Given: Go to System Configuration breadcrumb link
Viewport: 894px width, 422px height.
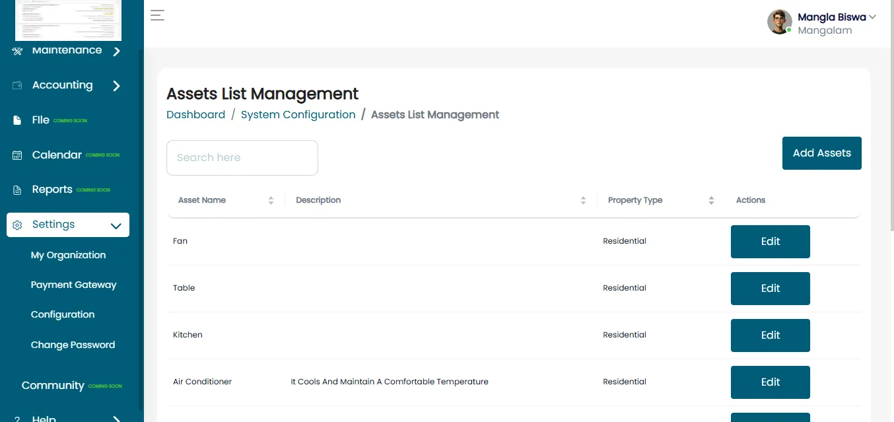Looking at the screenshot, I should [x=298, y=114].
